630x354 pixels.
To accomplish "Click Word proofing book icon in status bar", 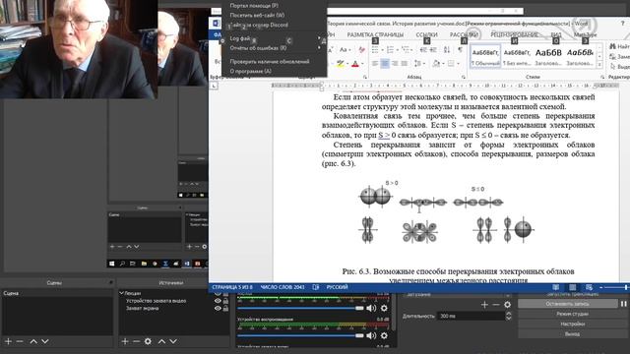I will coord(316,287).
